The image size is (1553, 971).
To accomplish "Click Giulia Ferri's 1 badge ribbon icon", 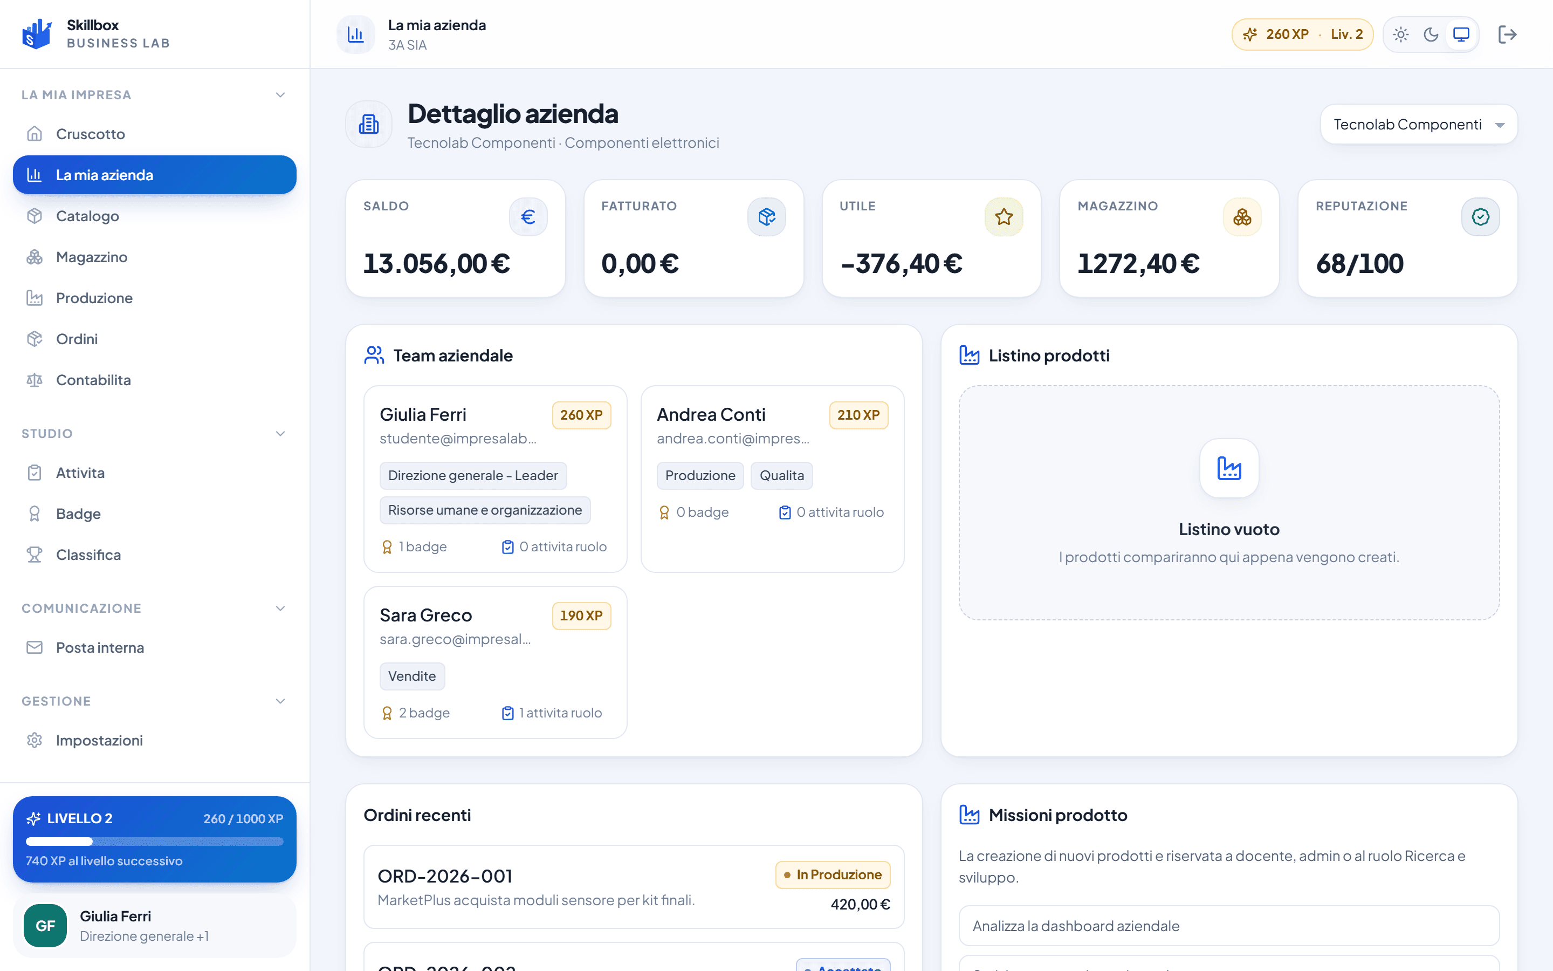I will pos(387,547).
